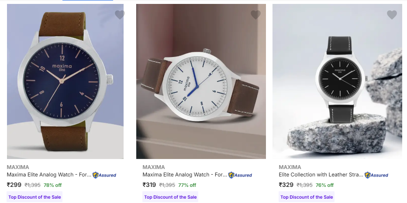Open white dial watch product image
Viewport: 407px width, 203px height.
click(201, 81)
